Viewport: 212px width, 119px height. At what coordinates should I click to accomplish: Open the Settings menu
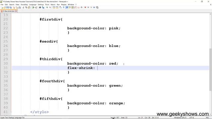tap(41, 5)
